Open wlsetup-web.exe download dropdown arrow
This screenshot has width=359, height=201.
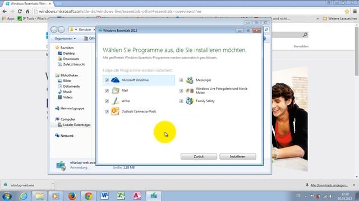click(x=53, y=184)
